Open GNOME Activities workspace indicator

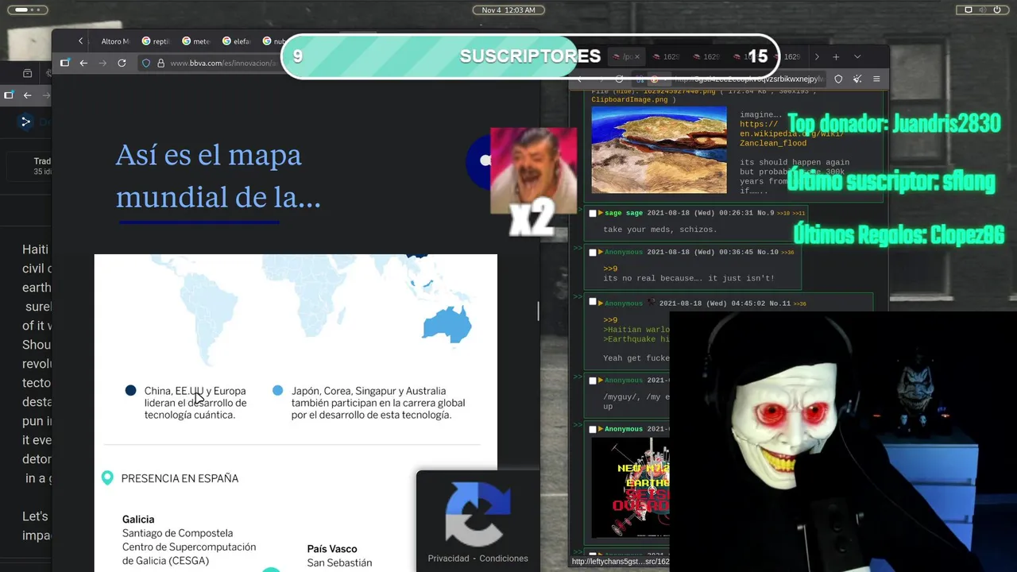point(29,10)
